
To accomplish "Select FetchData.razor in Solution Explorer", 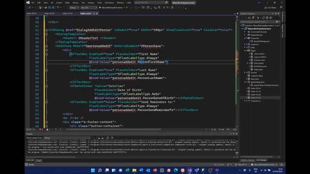I will pos(260,66).
